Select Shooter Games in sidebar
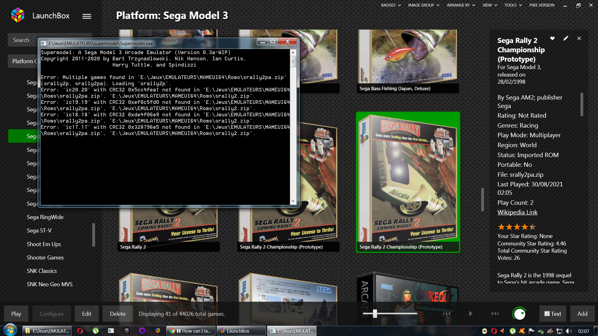The width and height of the screenshot is (598, 336). (45, 258)
